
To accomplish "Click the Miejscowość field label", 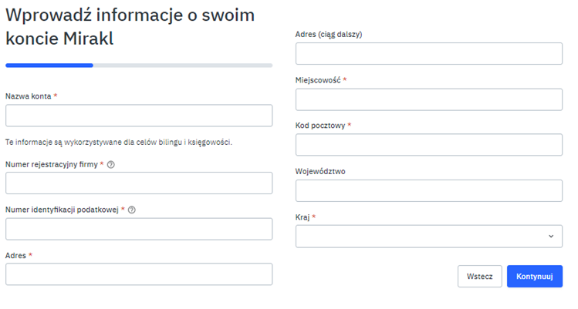I will point(318,80).
